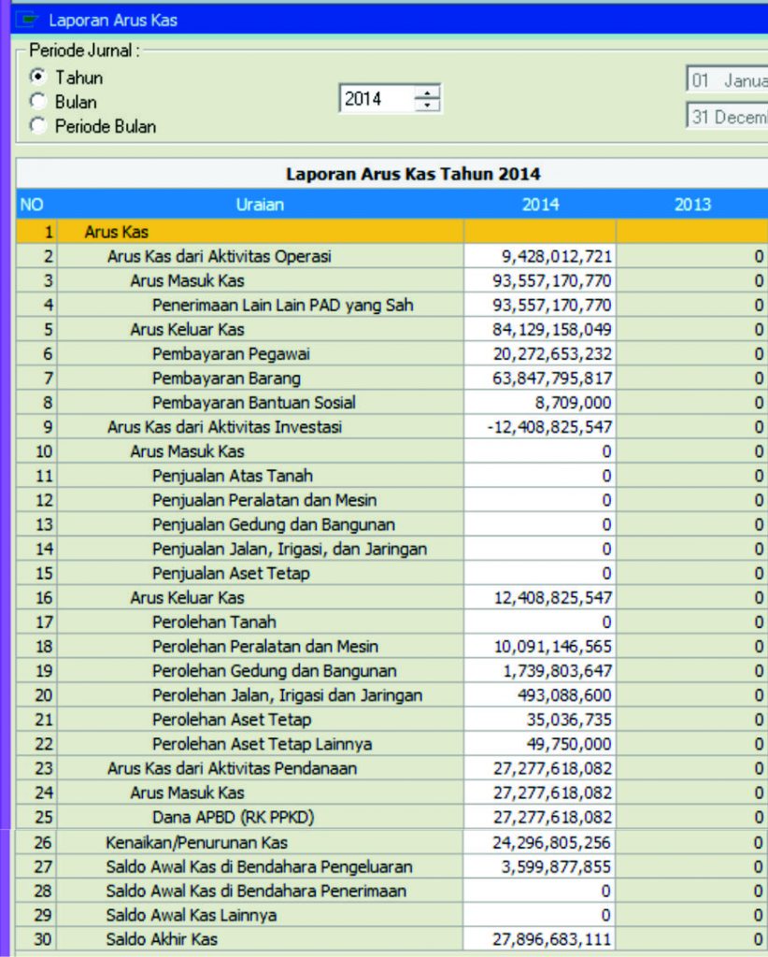This screenshot has width=768, height=957.
Task: Select the Saldo Akhir Kas row
Action: 391,940
